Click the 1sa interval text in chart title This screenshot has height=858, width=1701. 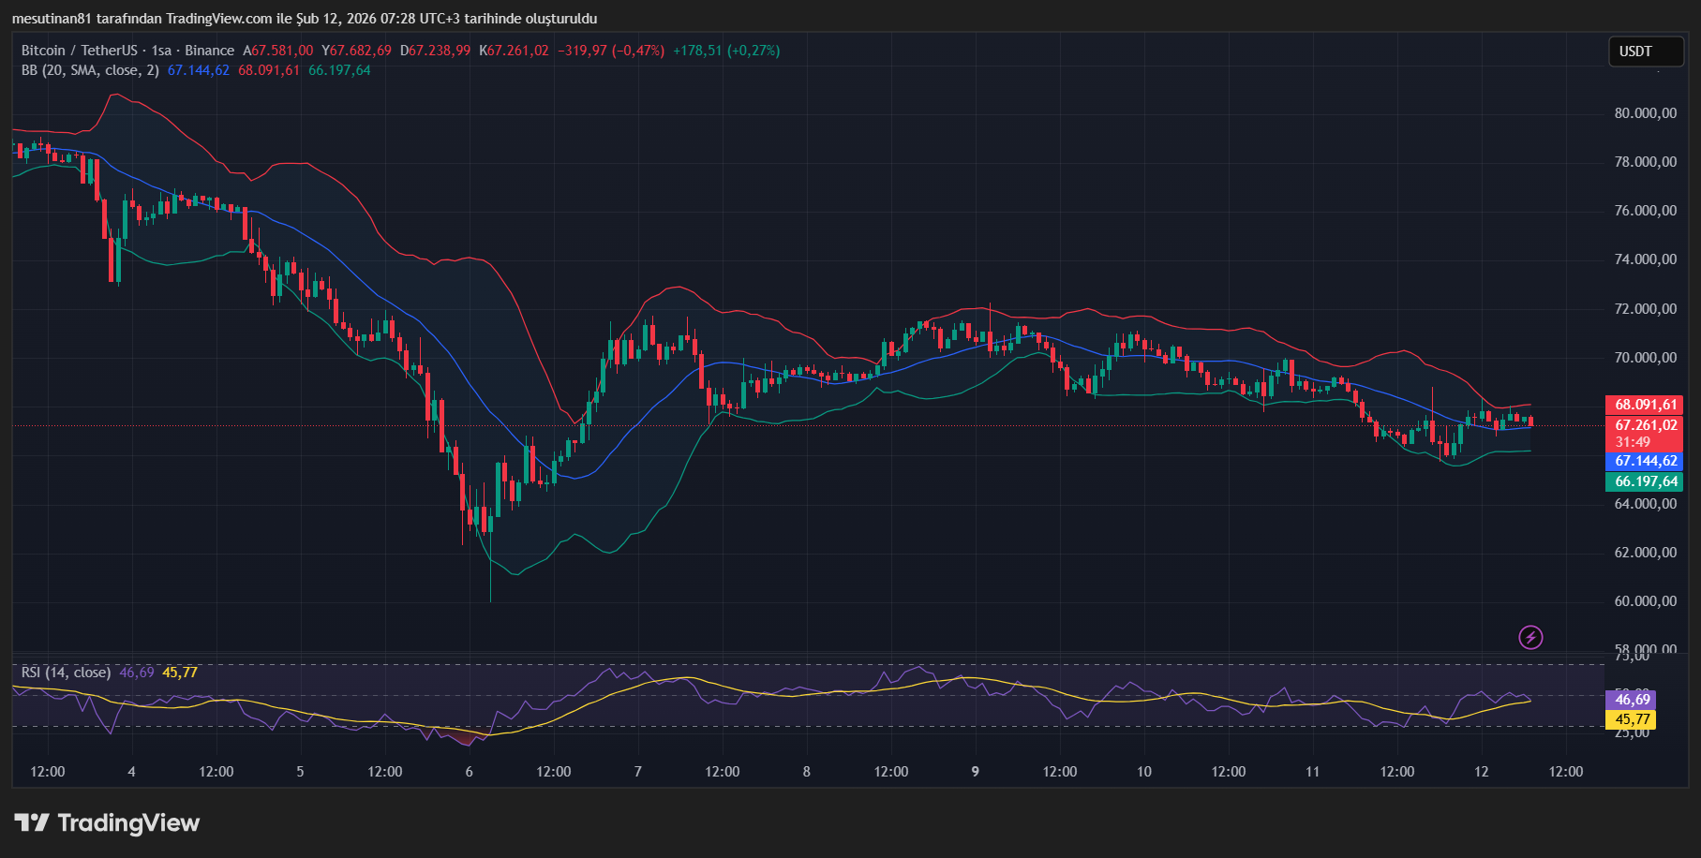pos(161,51)
